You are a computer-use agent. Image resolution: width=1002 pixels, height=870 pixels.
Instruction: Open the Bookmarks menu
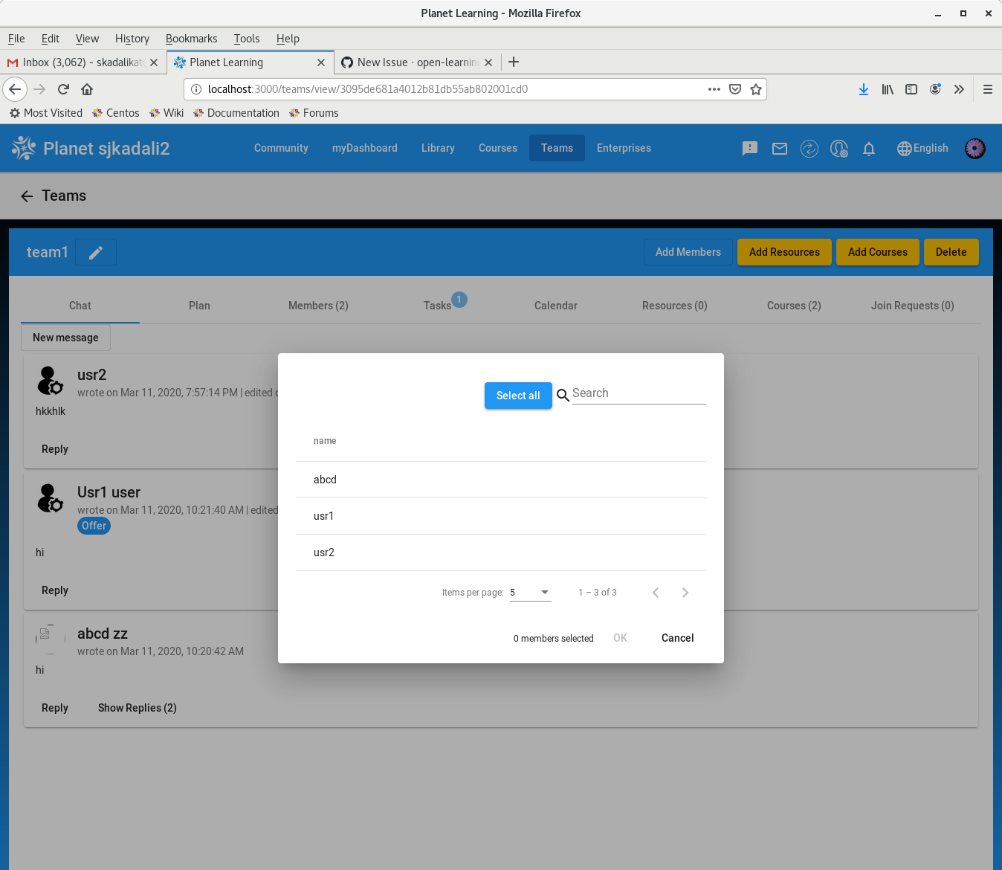click(191, 39)
